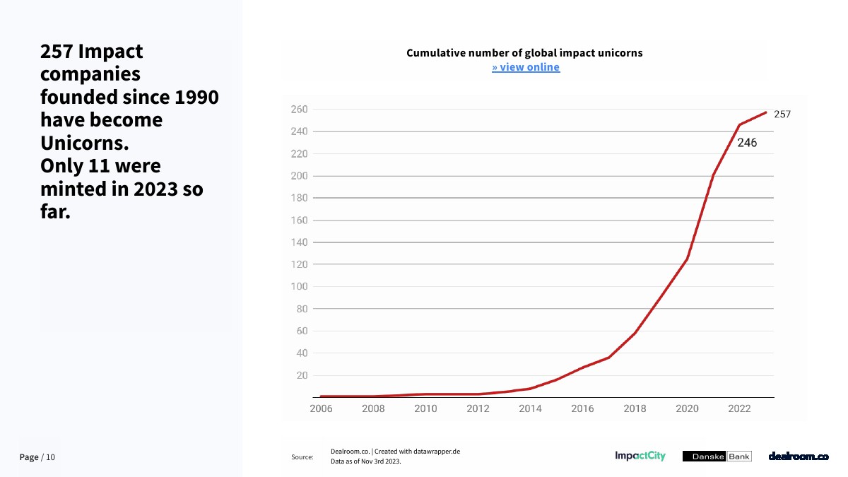848x477 pixels.
Task: Click the 'Source:' label in the footer
Action: pyautogui.click(x=302, y=457)
